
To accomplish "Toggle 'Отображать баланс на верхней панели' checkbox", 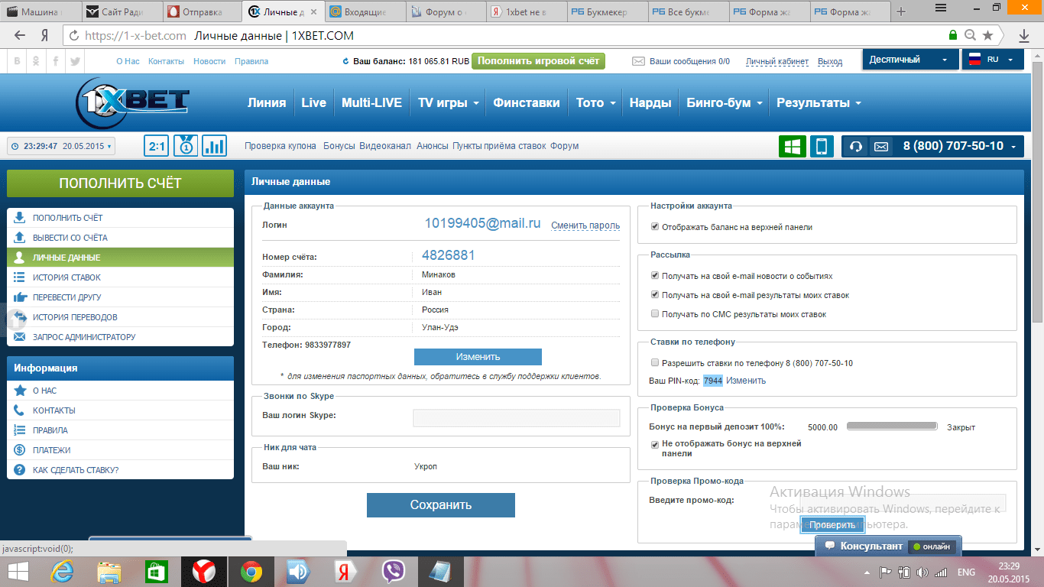I will [654, 227].
